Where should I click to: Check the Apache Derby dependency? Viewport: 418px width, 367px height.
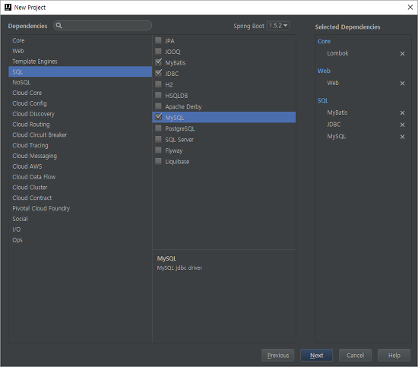pyautogui.click(x=158, y=106)
